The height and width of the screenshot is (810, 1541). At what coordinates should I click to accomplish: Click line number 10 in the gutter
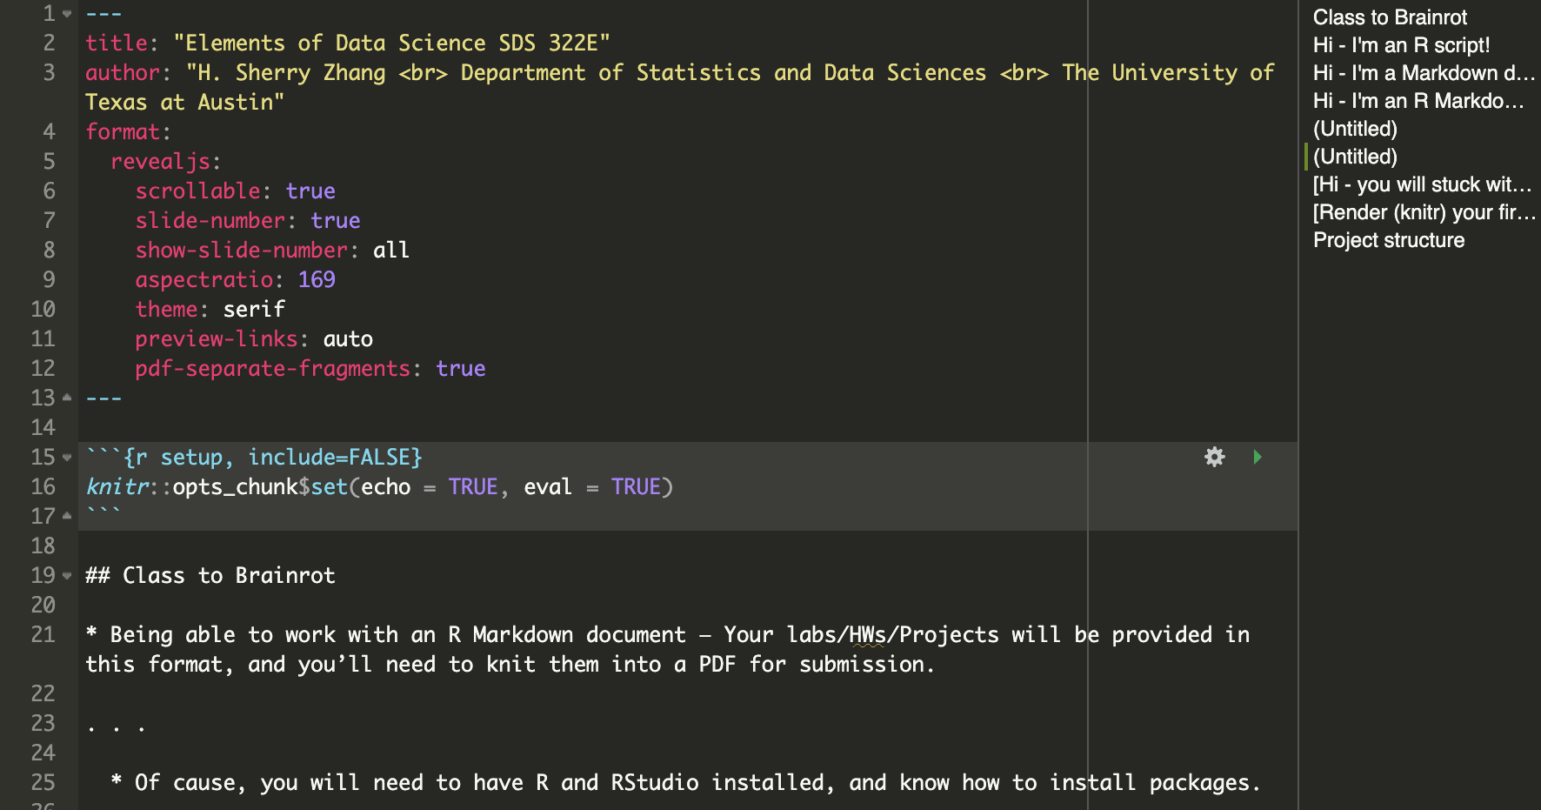(43, 310)
